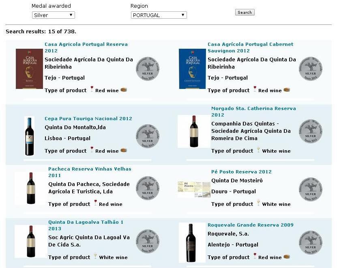
Task: Click food pairing icon for Roquevale Grande Reserva
Action: [x=287, y=257]
